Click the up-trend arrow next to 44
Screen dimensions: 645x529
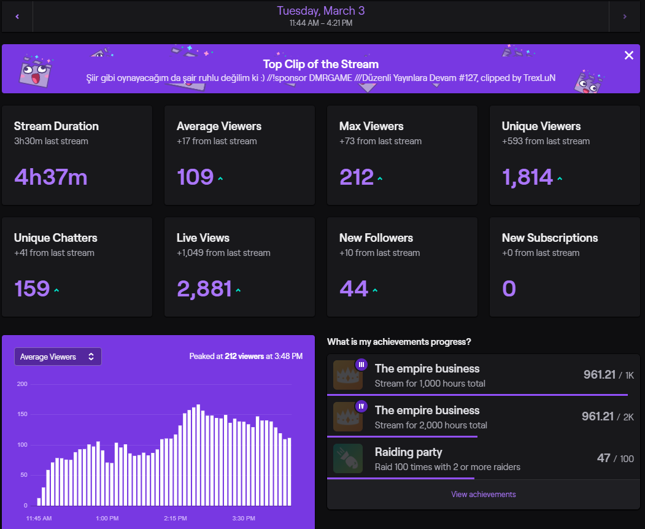375,290
